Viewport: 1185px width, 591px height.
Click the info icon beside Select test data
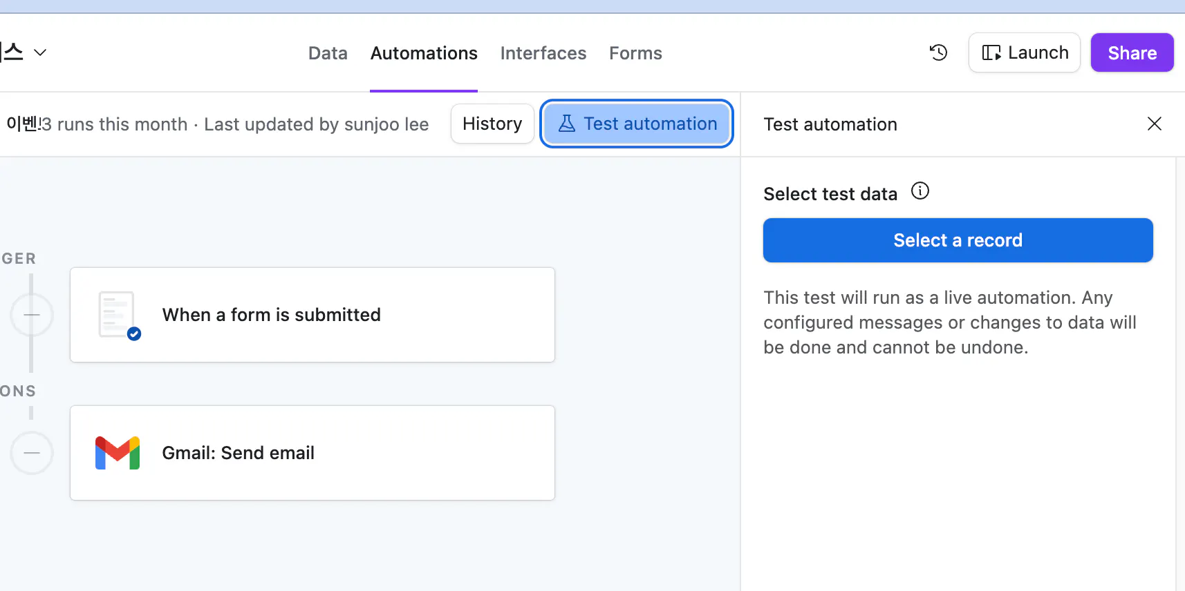click(x=920, y=191)
